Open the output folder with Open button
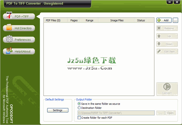 (171, 113)
